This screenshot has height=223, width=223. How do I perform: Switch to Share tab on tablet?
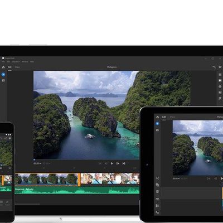click(172, 117)
